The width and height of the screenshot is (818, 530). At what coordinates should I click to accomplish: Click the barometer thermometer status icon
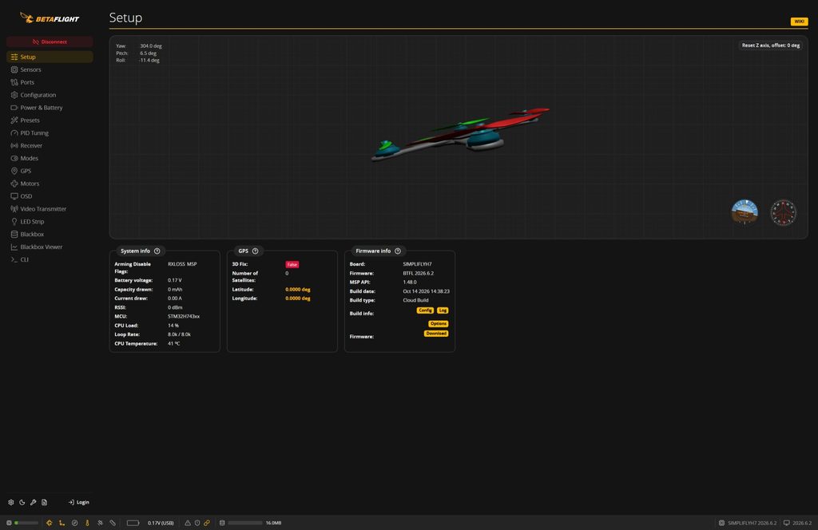87,523
